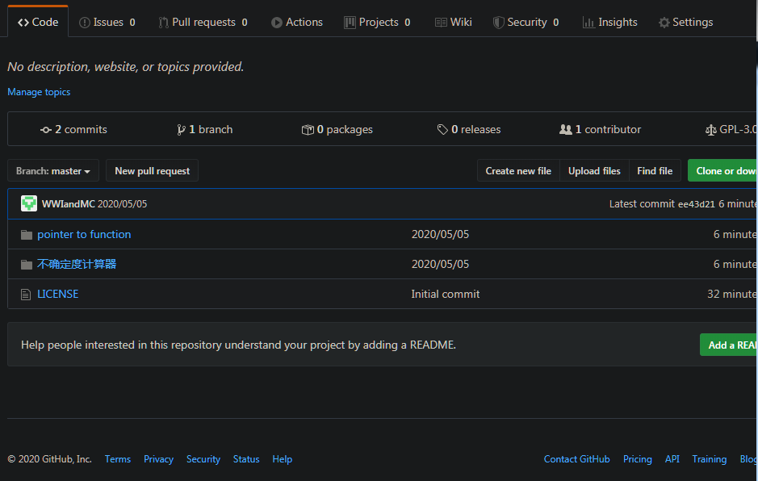Image resolution: width=758 pixels, height=481 pixels.
Task: Open the LICENSE file
Action: 57,294
